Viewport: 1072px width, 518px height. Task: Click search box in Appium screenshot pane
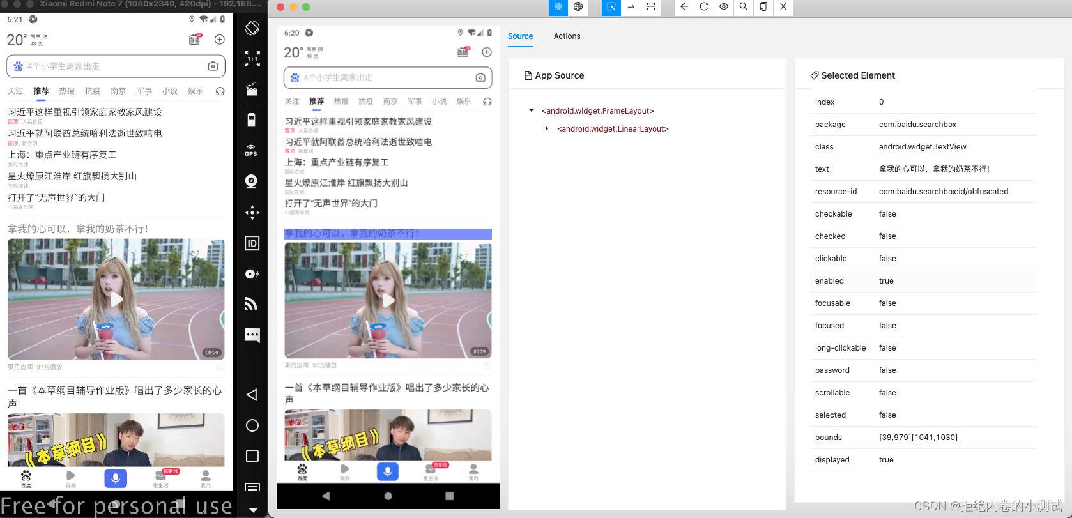pos(388,77)
